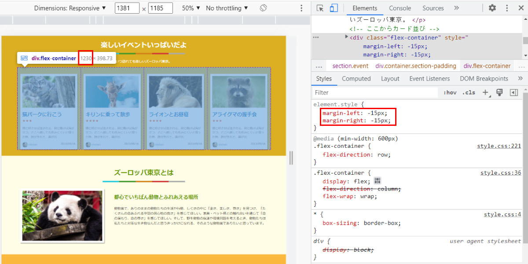Click the panda photo thumbnail
Screen dimensions: 528x264
(62, 216)
